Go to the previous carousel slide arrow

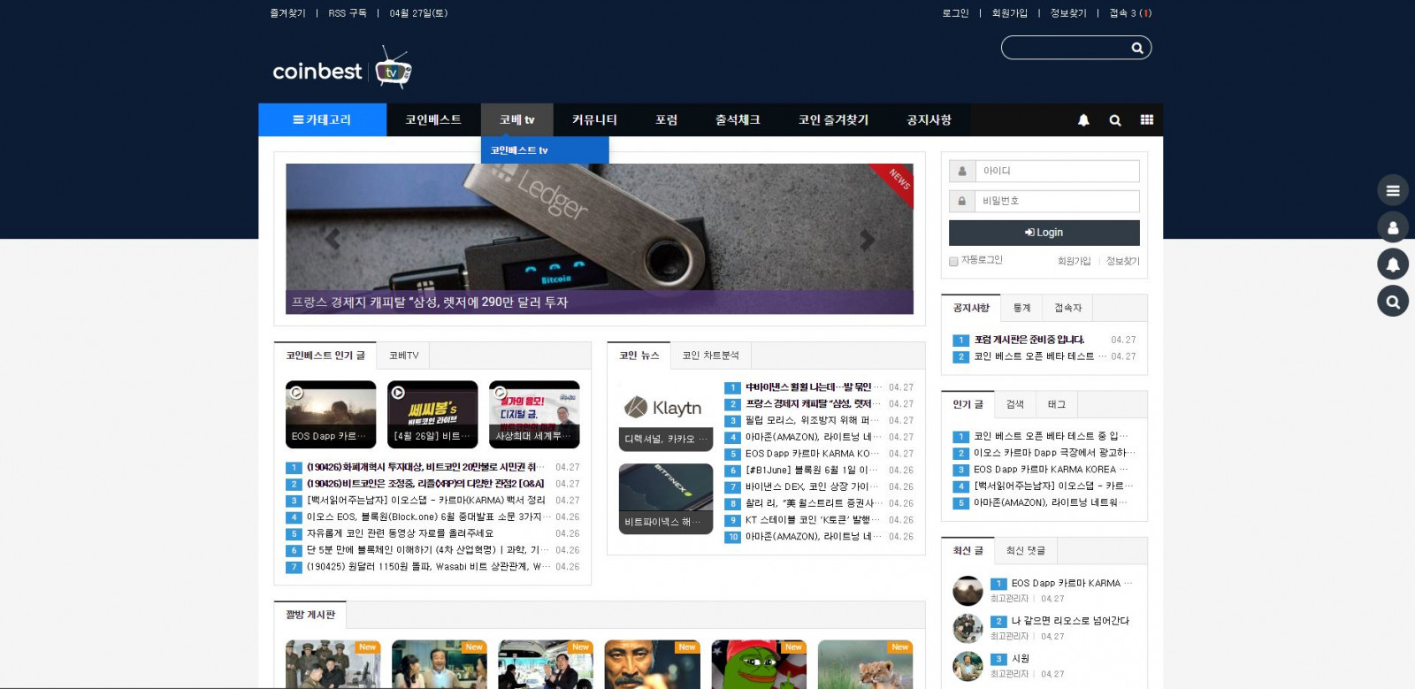pyautogui.click(x=333, y=240)
